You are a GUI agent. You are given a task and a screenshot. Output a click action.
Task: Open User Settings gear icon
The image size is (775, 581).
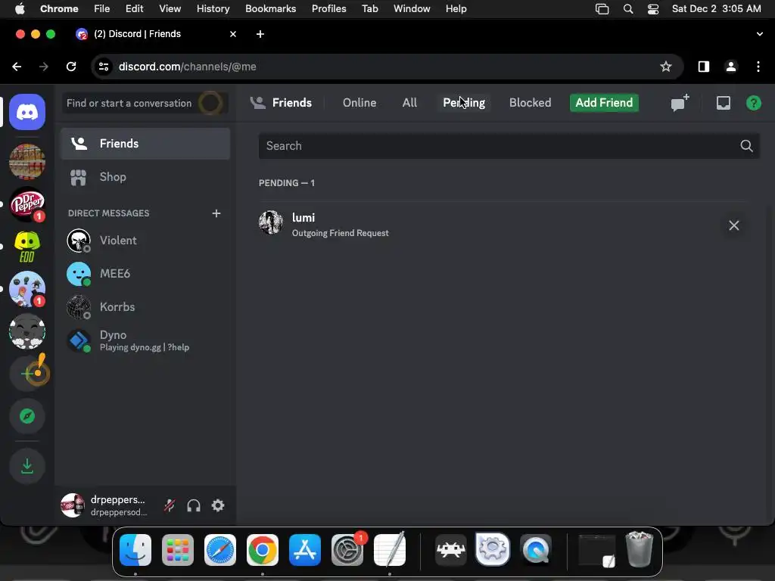click(218, 505)
